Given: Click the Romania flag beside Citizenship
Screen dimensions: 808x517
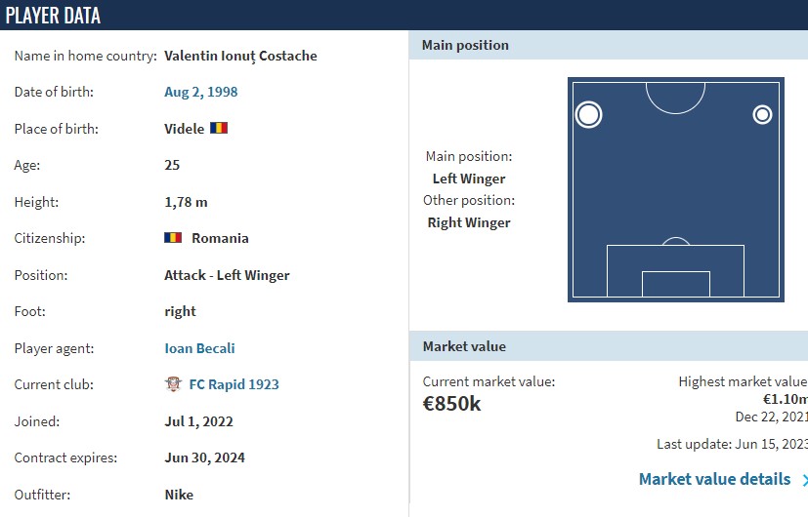Looking at the screenshot, I should (173, 238).
